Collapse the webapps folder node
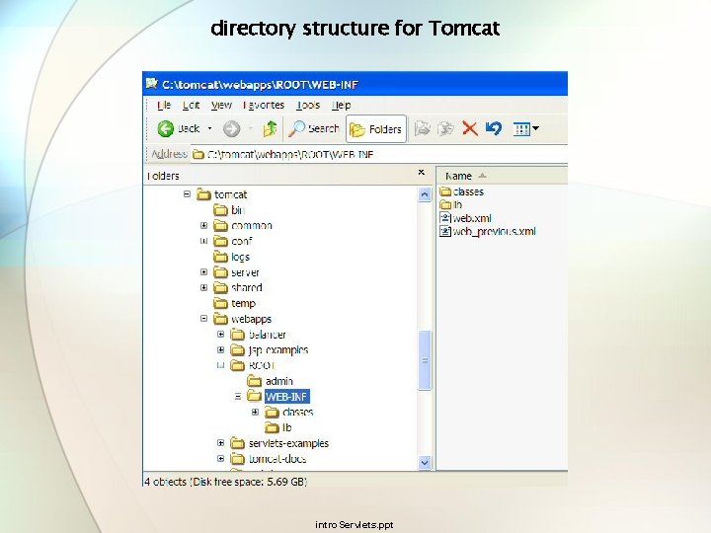The height and width of the screenshot is (533, 711). click(203, 319)
